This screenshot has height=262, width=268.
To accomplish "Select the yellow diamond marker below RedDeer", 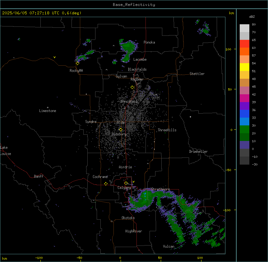I will pos(132,87).
